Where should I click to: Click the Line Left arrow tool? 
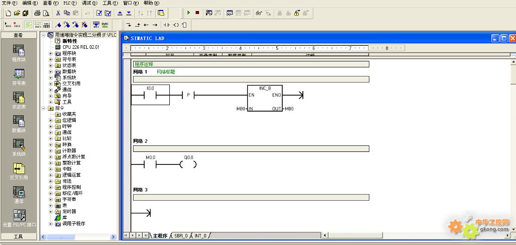pos(146,25)
